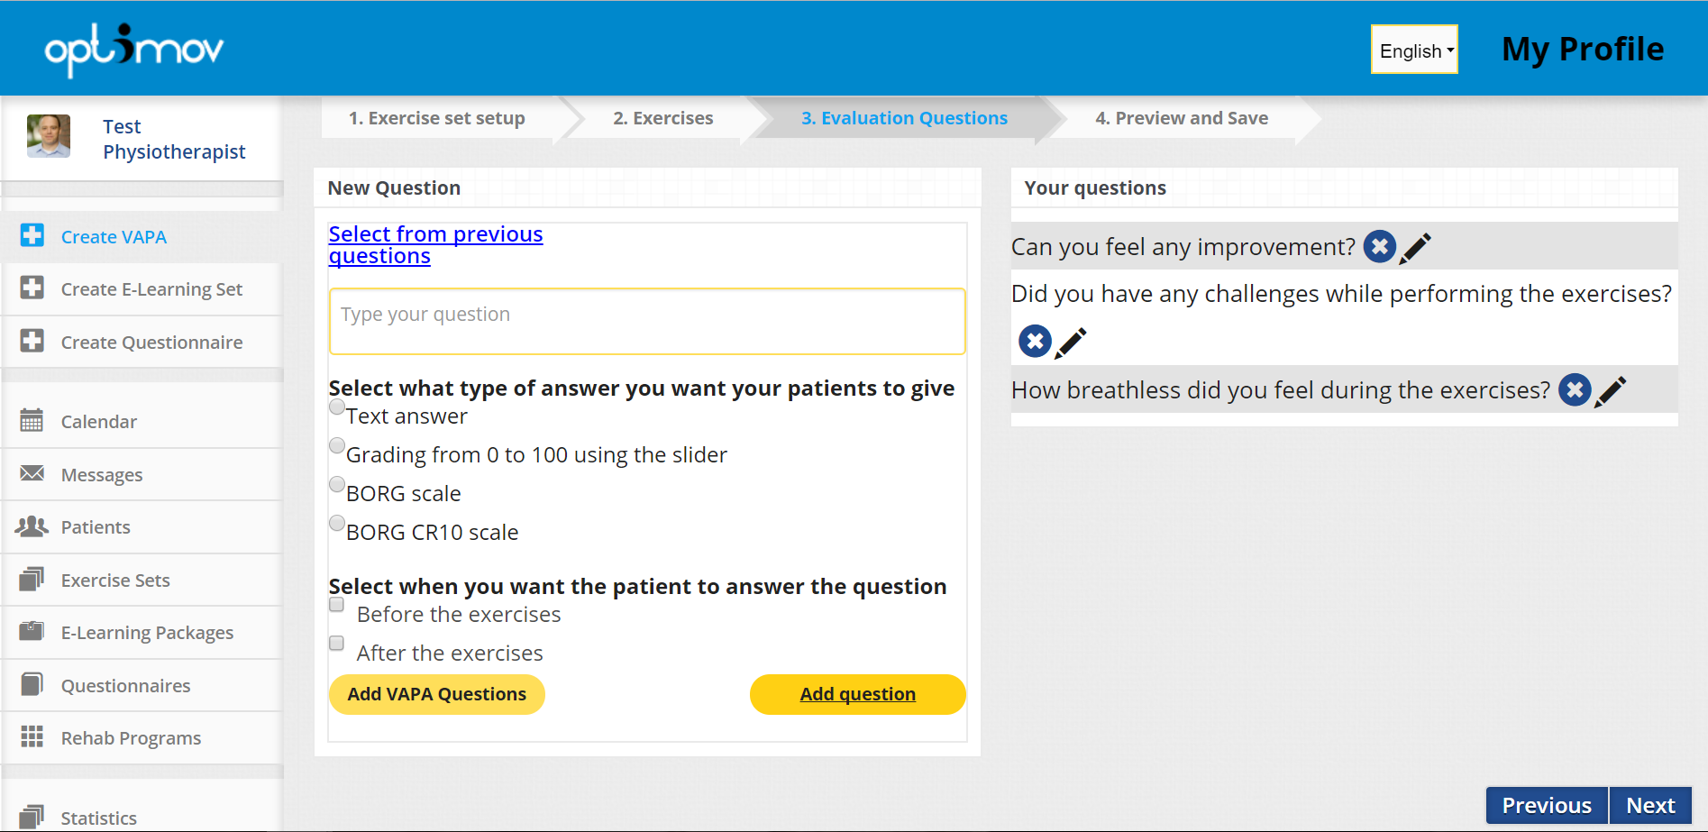Open 'Select from previous questions' link
The image size is (1708, 832).
435,245
